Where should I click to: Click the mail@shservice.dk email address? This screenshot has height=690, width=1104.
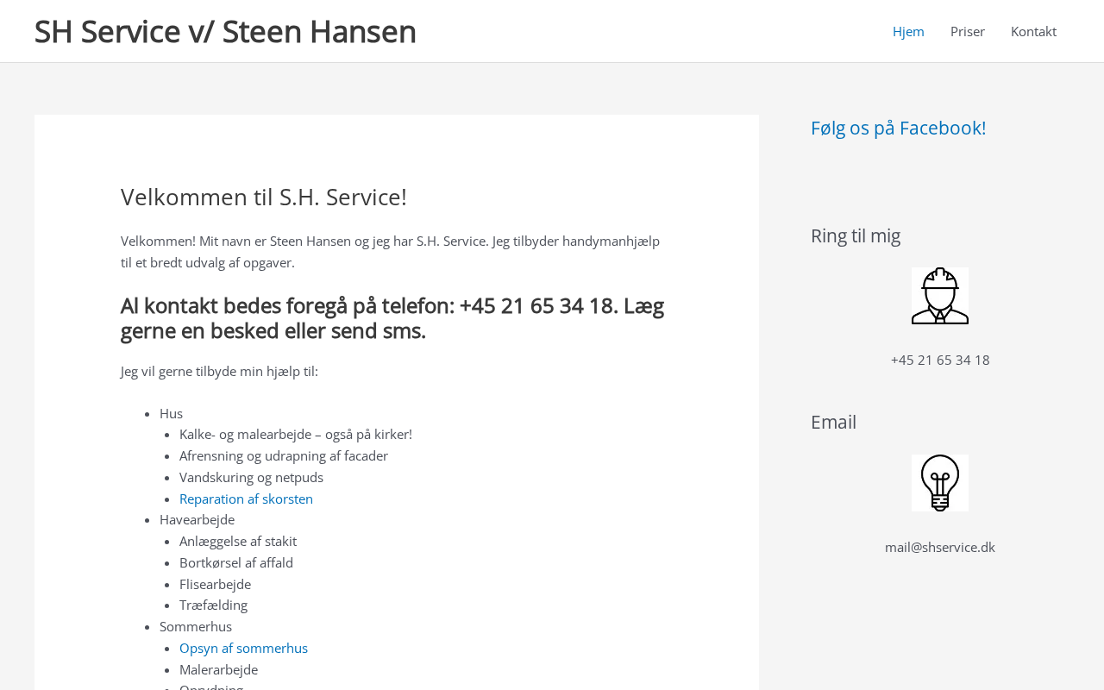click(x=939, y=547)
